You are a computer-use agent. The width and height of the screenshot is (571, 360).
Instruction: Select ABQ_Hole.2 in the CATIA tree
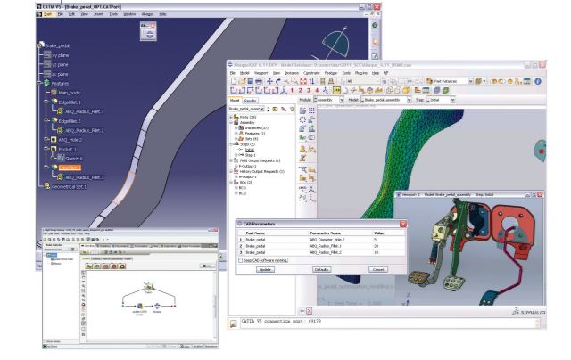pos(70,140)
